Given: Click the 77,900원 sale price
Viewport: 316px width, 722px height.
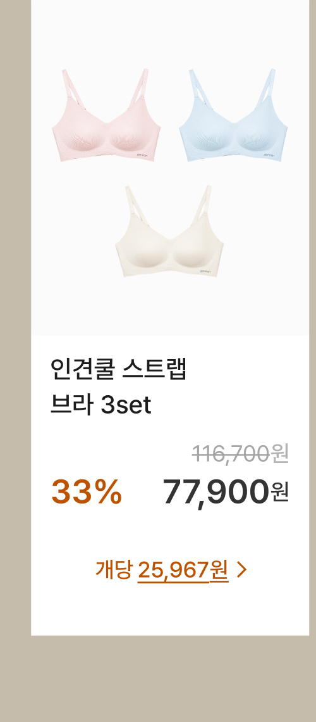Looking at the screenshot, I should 226,492.
